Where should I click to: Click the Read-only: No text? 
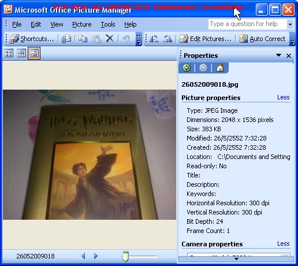pos(207,166)
